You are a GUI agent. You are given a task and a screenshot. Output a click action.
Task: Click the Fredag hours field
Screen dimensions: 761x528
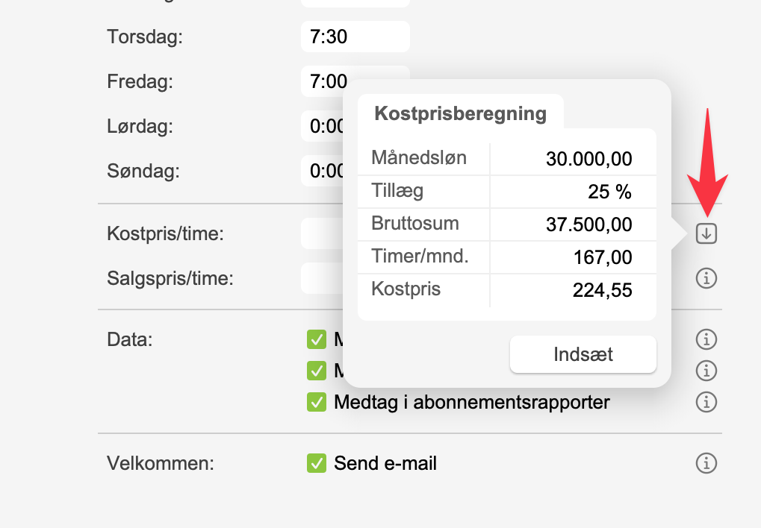pos(323,81)
